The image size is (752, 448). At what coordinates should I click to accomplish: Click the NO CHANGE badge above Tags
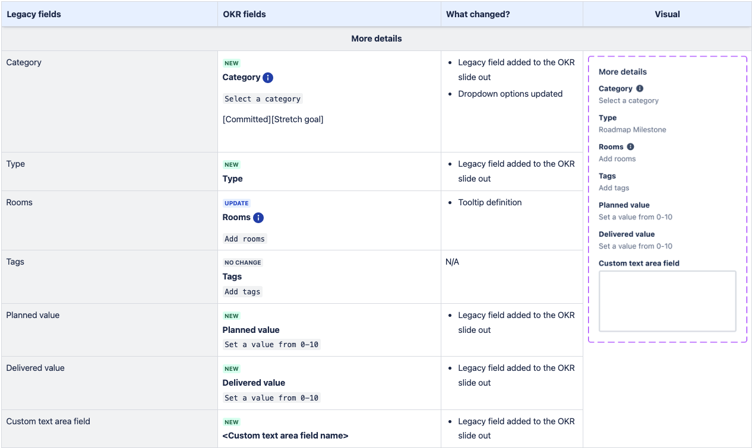coord(243,262)
